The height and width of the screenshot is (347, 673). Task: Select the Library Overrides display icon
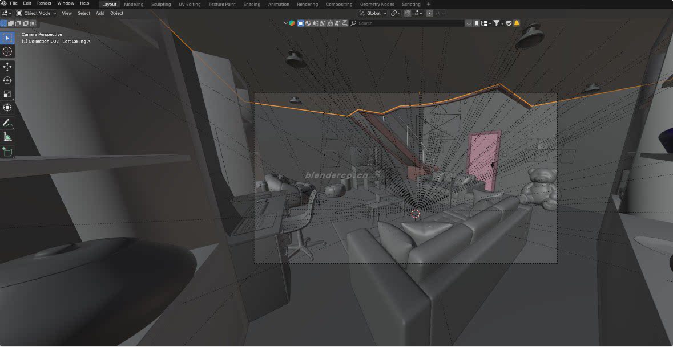pyautogui.click(x=330, y=23)
